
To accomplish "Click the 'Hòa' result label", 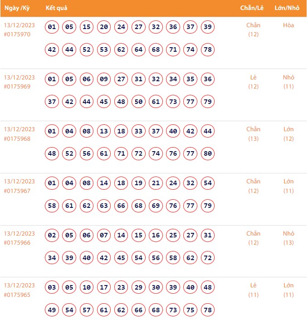I will click(x=288, y=25).
